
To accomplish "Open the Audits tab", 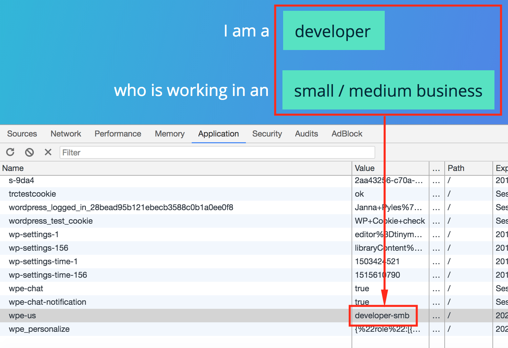I will point(306,134).
